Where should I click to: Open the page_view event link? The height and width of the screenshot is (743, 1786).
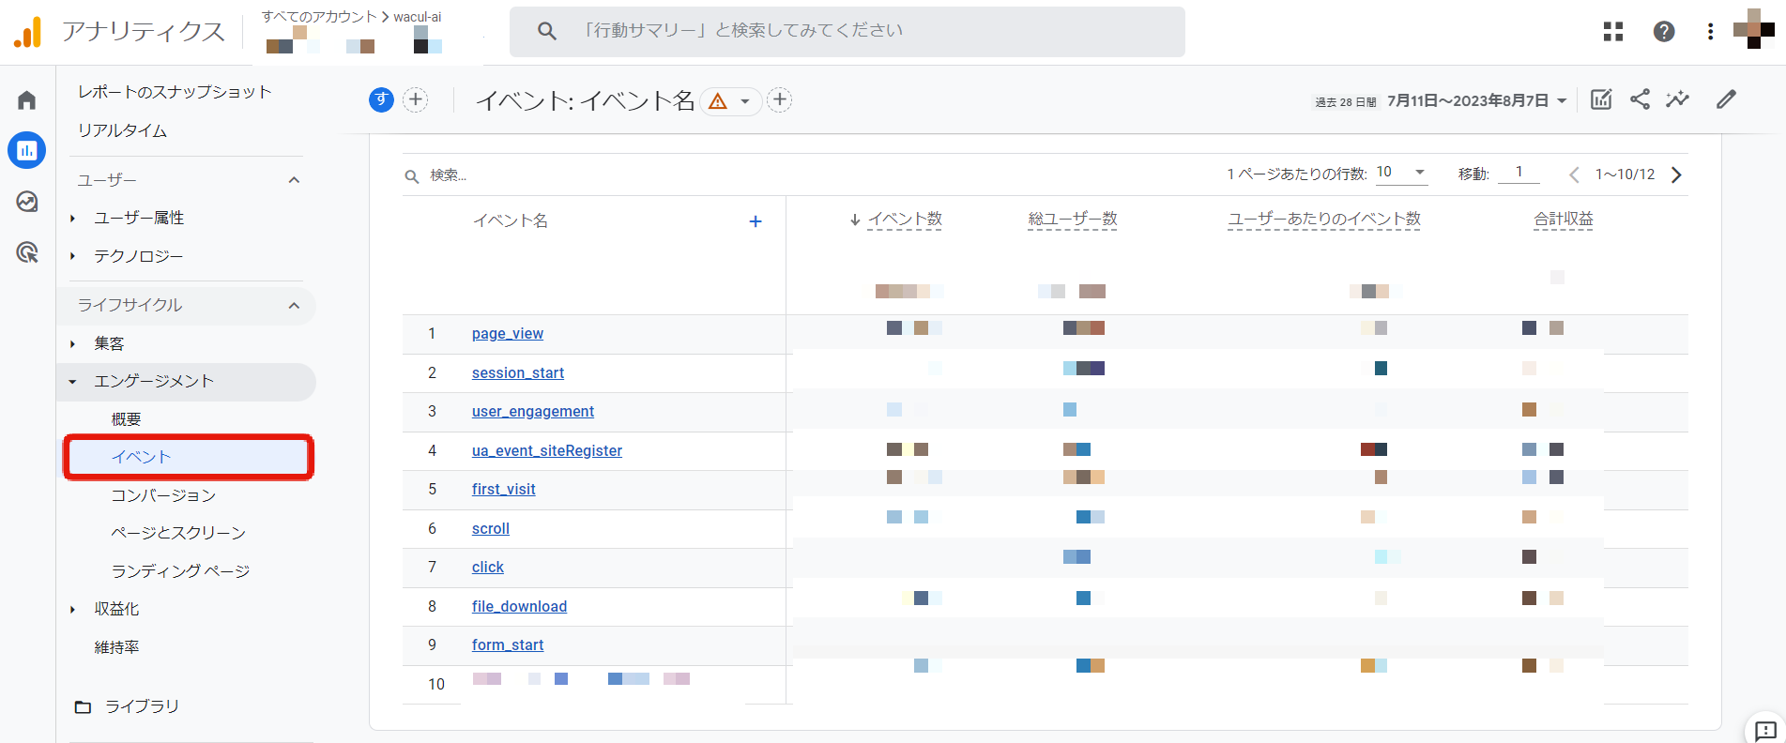pyautogui.click(x=507, y=333)
